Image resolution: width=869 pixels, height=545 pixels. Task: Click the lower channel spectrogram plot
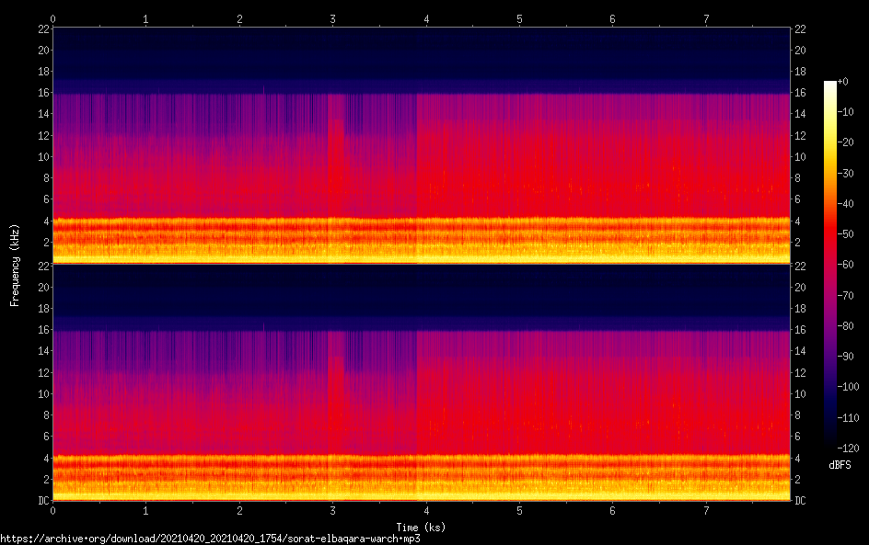[x=422, y=383]
